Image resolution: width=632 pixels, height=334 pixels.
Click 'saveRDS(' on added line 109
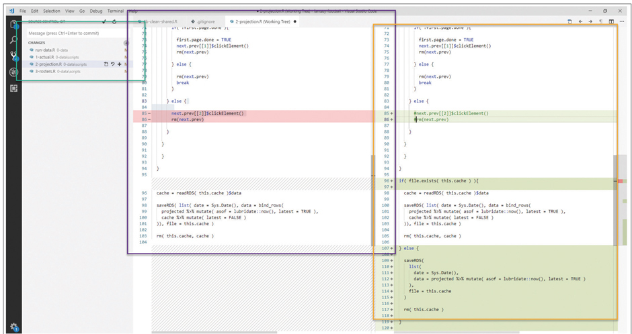pos(414,260)
